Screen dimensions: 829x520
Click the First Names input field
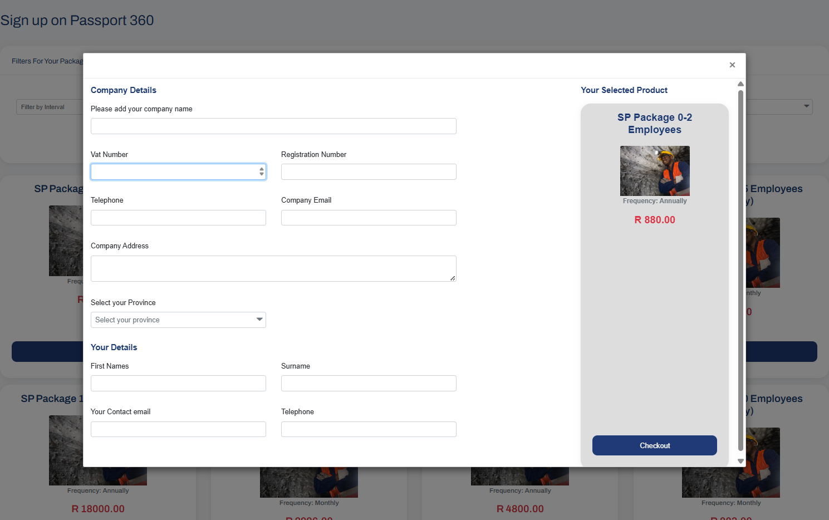pos(178,383)
